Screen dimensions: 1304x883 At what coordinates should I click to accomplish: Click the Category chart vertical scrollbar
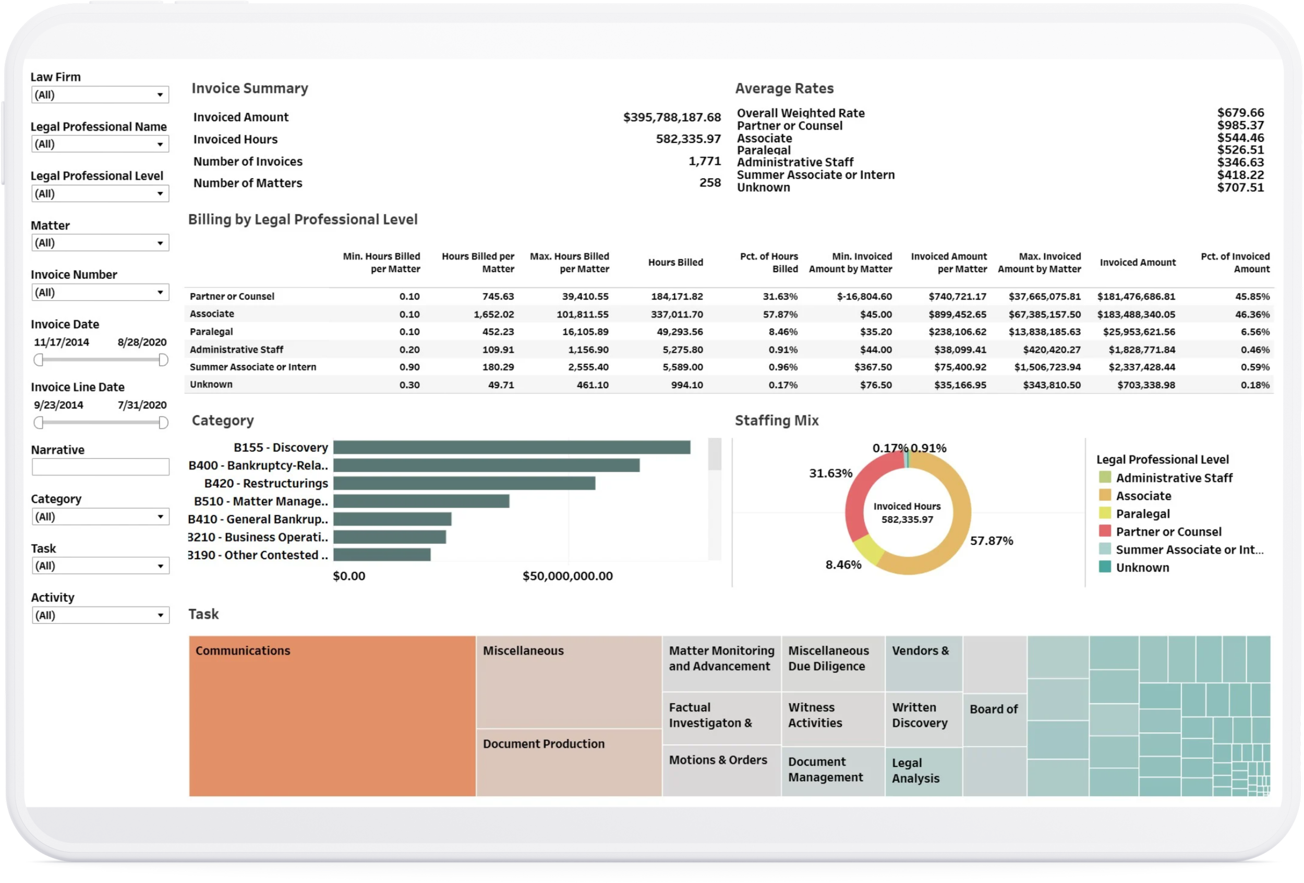[714, 455]
